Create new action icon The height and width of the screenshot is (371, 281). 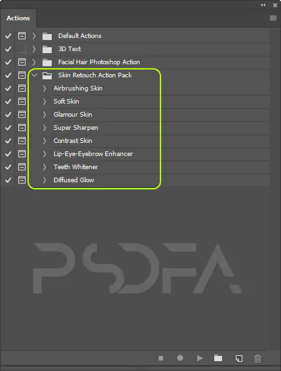tap(239, 359)
